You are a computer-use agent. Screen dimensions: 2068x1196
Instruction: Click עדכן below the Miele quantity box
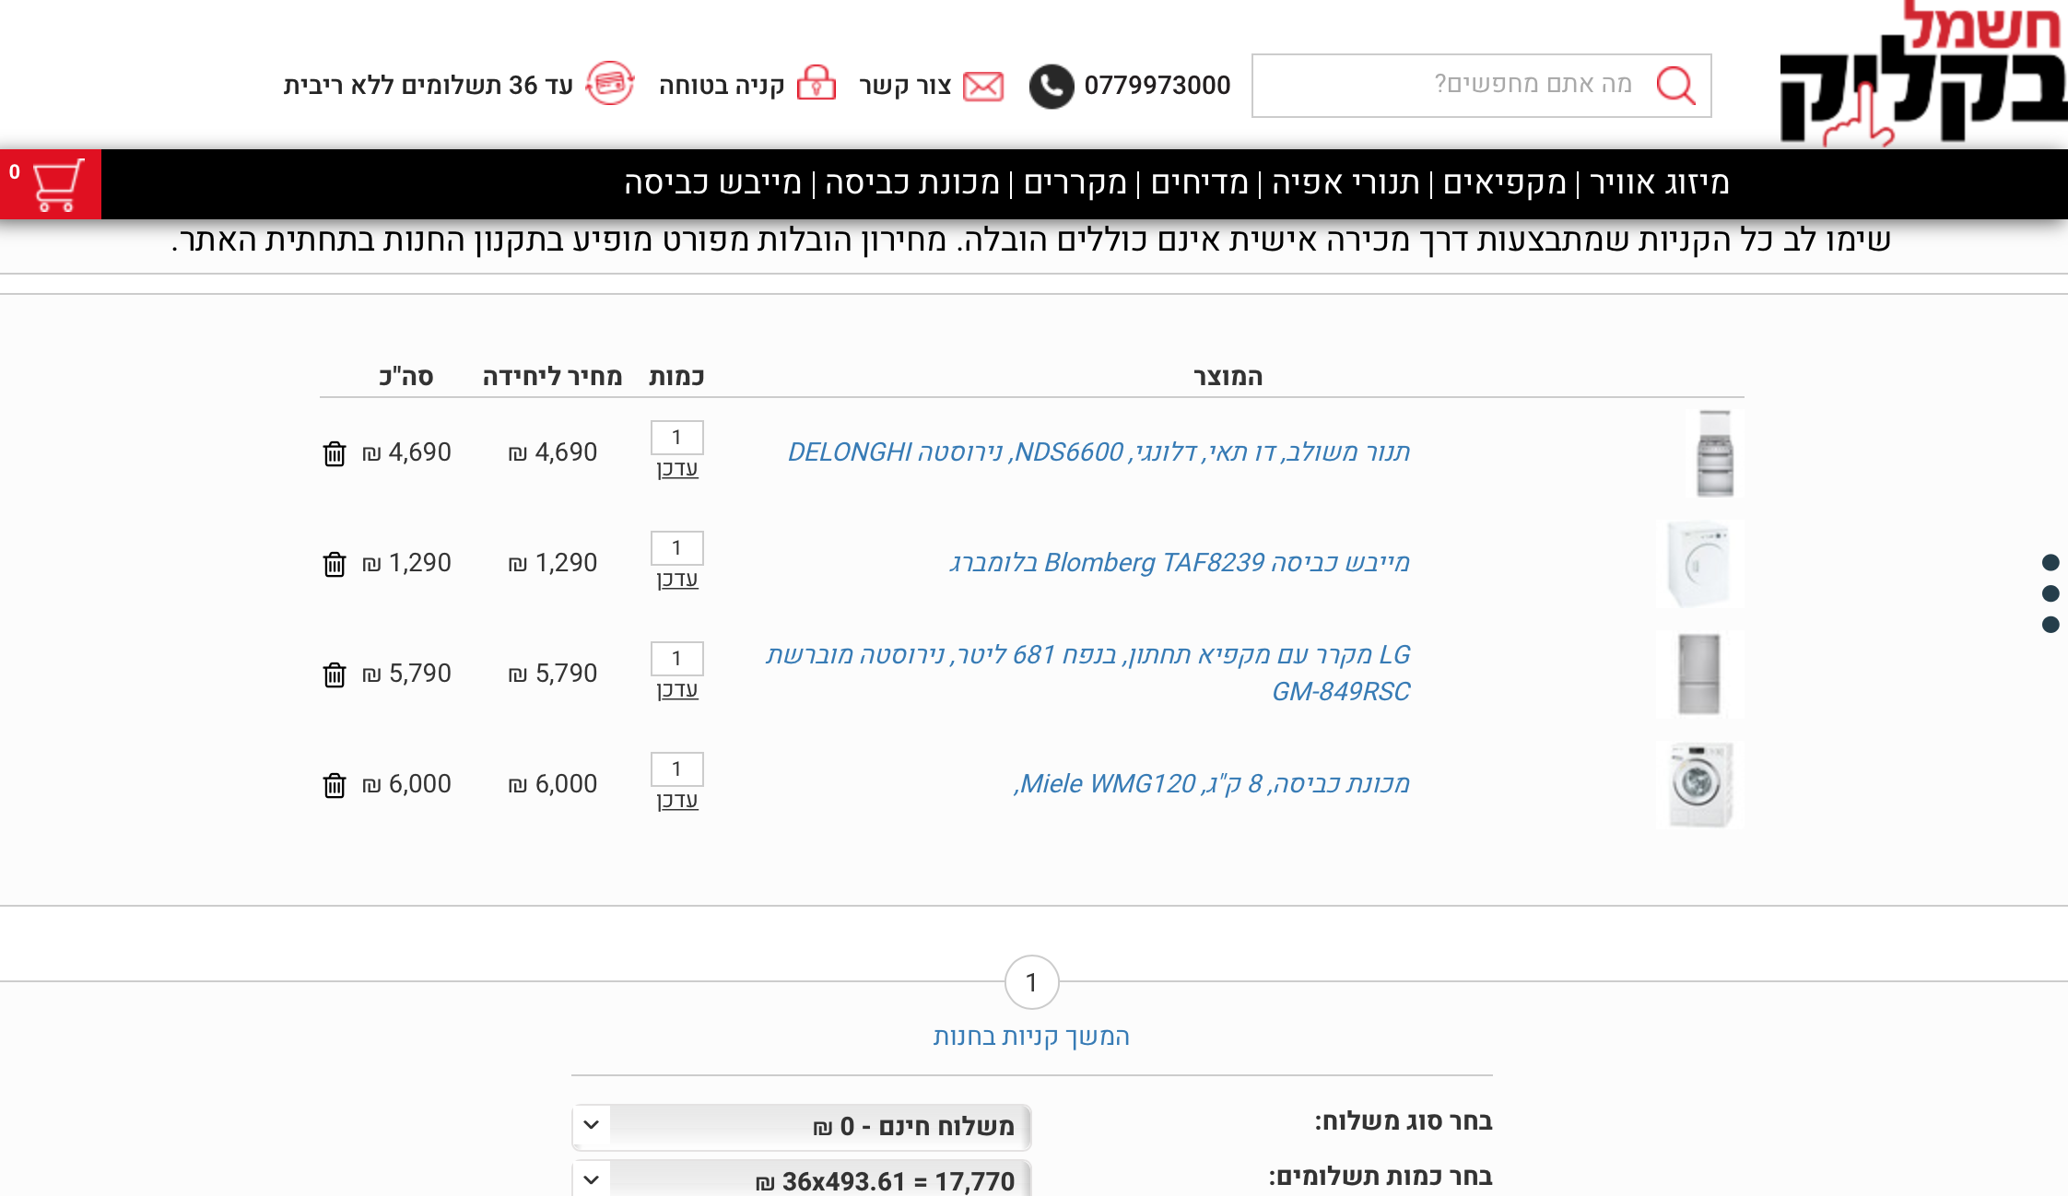point(677,800)
